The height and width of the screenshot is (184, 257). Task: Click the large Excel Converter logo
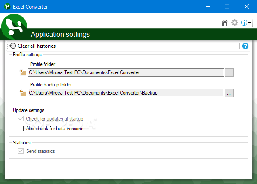tap(14, 27)
